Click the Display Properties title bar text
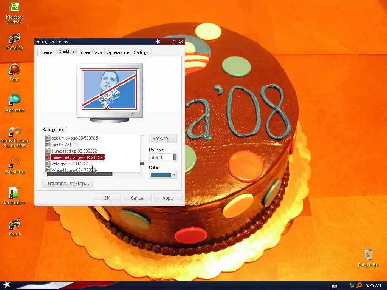The image size is (387, 290). [51, 42]
